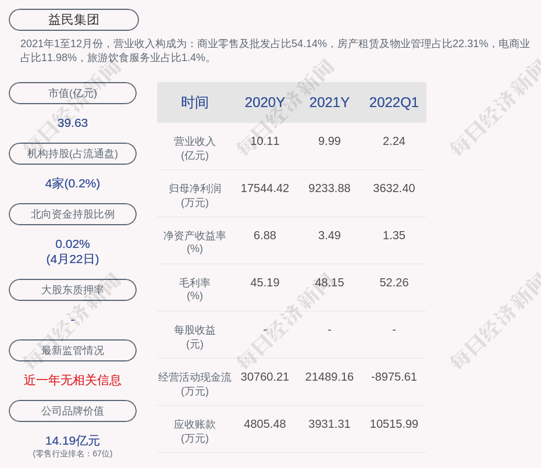
Task: Click the 3.49 ROE cell
Action: (x=329, y=235)
